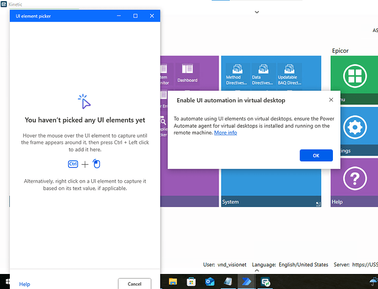Image resolution: width=378 pixels, height=289 pixels.
Task: Open the More info link
Action: click(225, 132)
